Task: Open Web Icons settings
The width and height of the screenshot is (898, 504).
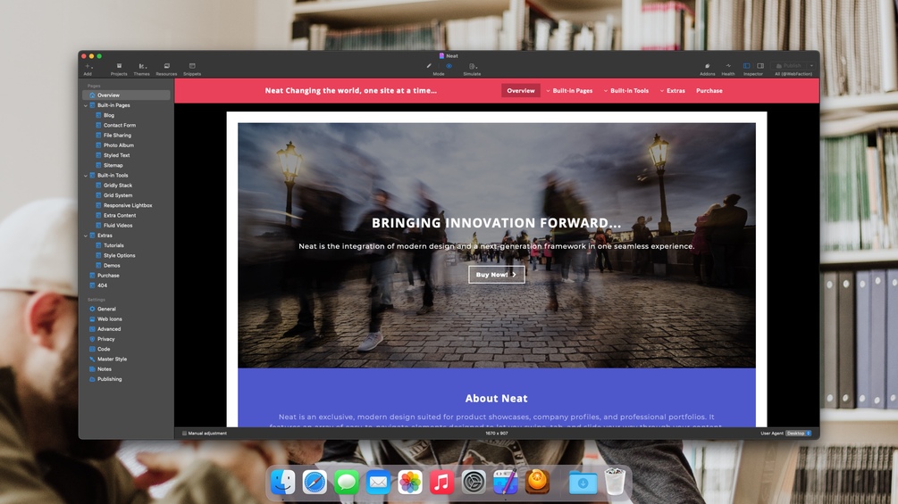Action: click(109, 318)
